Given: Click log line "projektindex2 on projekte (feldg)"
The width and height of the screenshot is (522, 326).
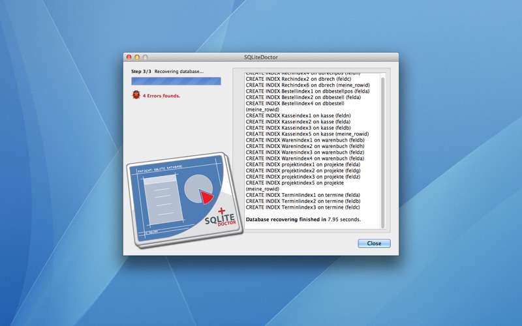Looking at the screenshot, I should (x=303, y=170).
